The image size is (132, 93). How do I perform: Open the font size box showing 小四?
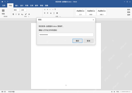pyautogui.click(x=23, y=10)
